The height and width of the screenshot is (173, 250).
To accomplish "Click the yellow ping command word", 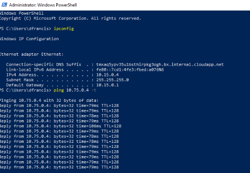I will tap(59, 90).
